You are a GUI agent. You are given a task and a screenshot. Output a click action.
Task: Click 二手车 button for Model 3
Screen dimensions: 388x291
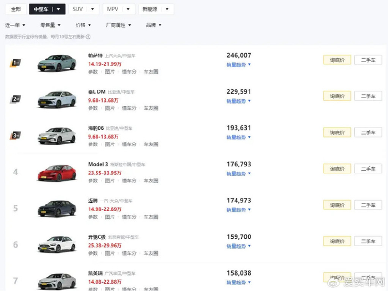(x=368, y=169)
